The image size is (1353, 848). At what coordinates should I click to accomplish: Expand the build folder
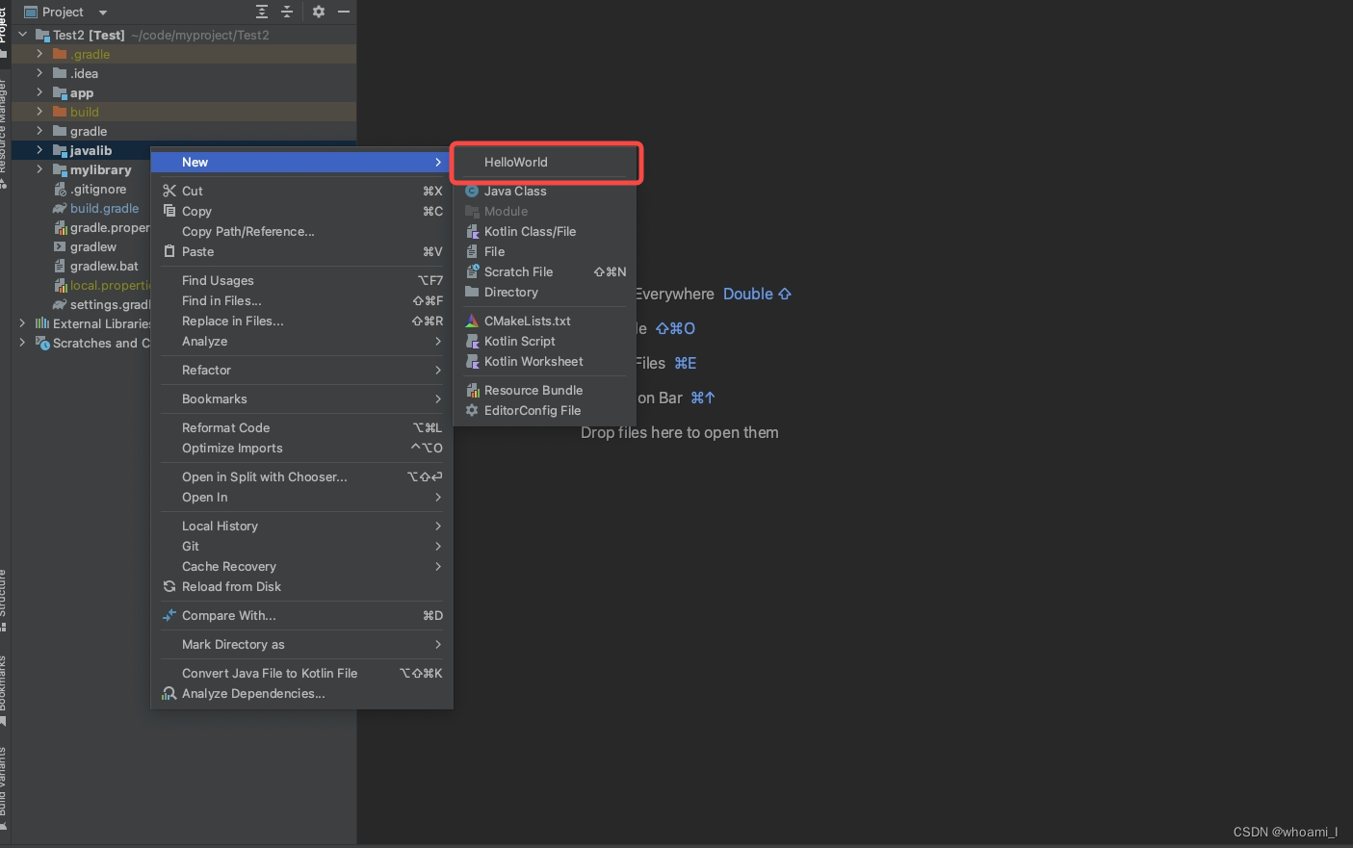[39, 112]
